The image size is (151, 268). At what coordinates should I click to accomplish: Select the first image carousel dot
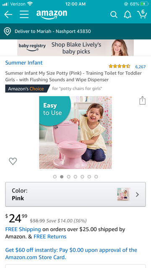55,177
